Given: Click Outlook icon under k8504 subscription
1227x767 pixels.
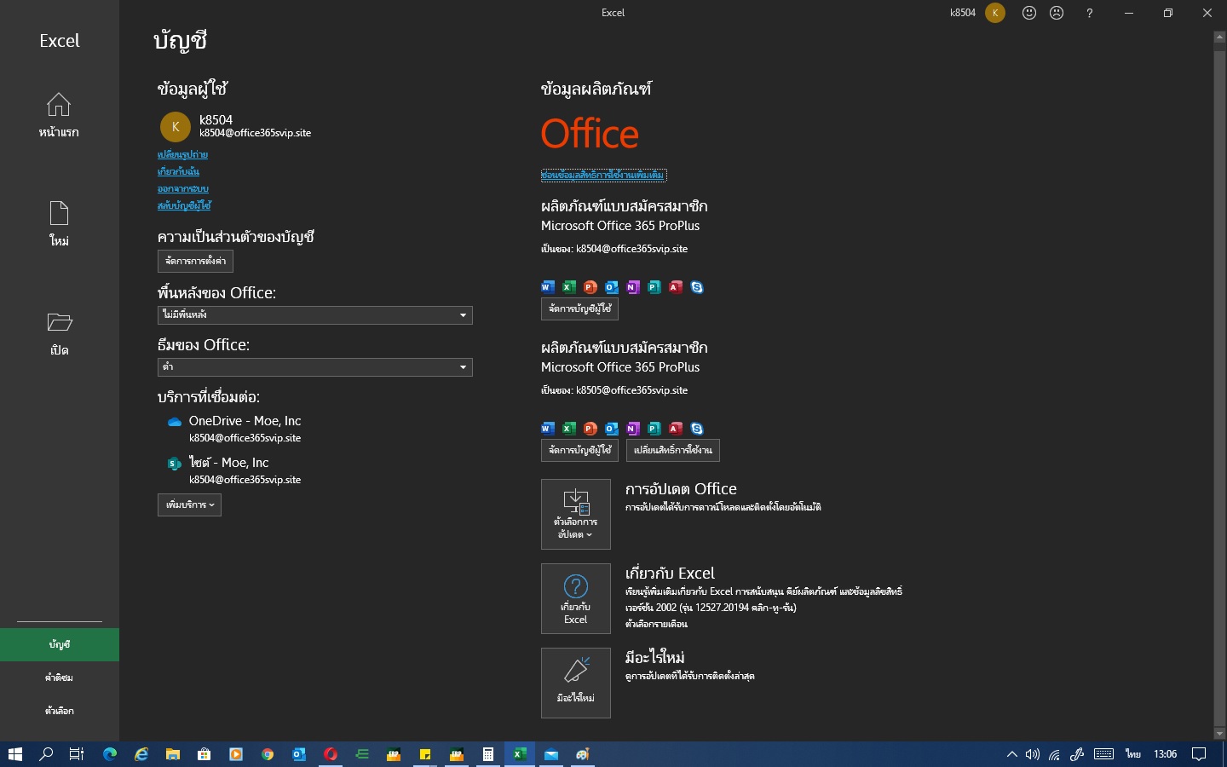Looking at the screenshot, I should pyautogui.click(x=612, y=287).
